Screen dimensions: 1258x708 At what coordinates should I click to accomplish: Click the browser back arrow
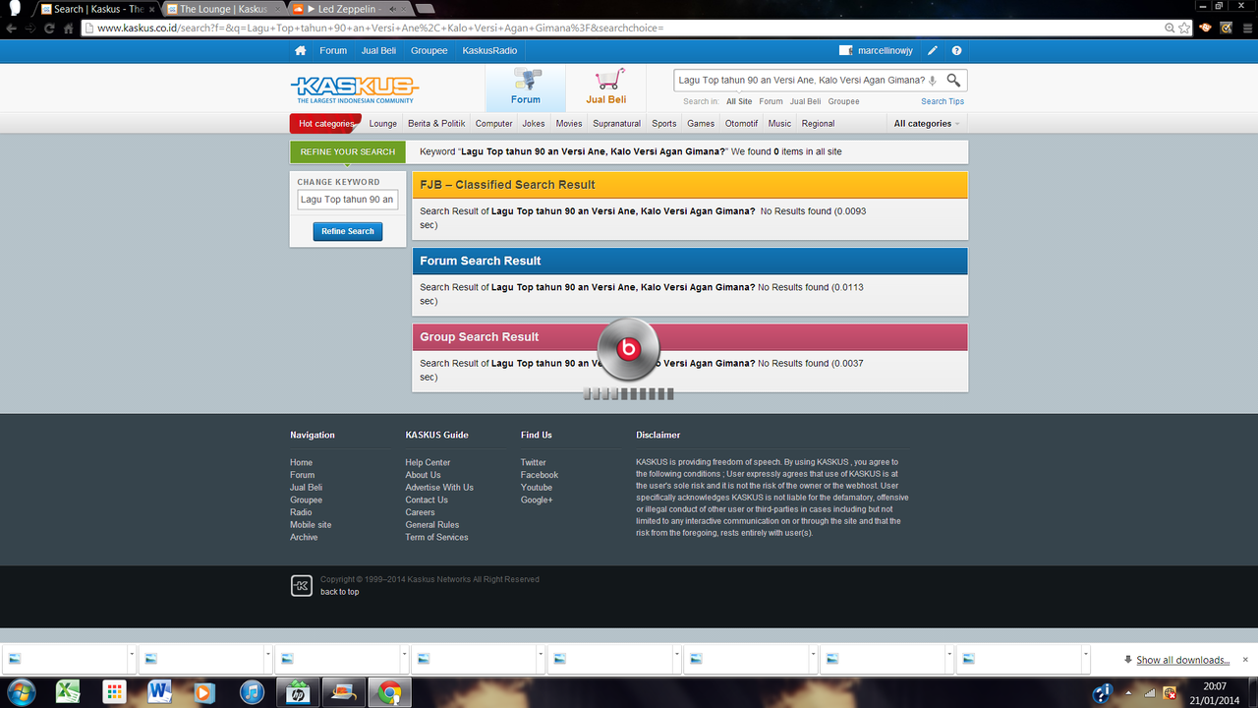[10, 28]
